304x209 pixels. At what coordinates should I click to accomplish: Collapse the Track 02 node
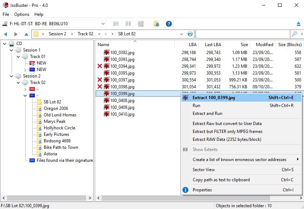tap(18, 83)
